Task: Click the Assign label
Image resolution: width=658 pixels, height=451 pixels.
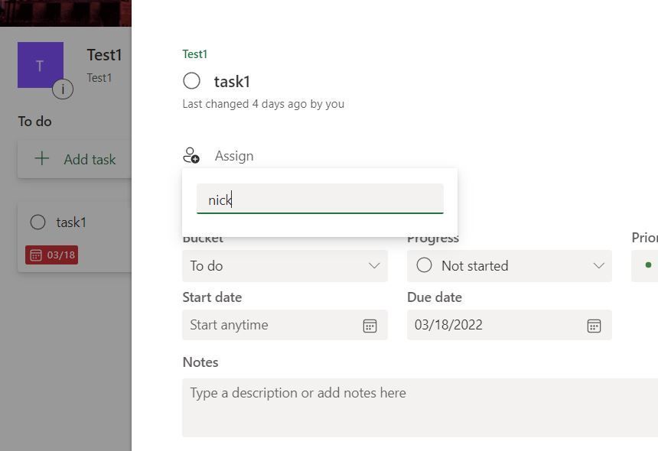Action: pyautogui.click(x=234, y=156)
